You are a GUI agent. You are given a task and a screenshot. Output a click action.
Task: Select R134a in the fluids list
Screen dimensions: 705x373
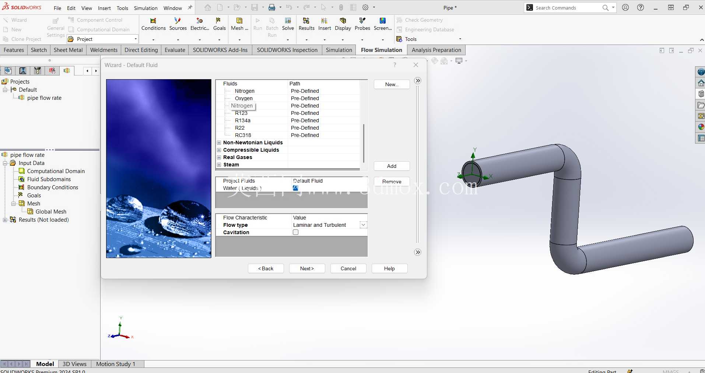[243, 120]
